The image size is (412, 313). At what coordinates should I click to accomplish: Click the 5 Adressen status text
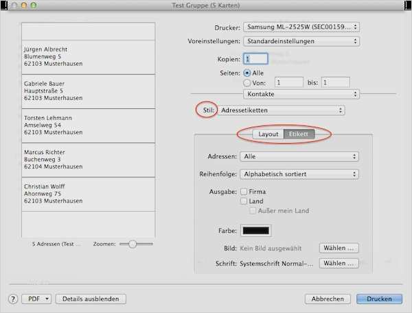coord(56,244)
